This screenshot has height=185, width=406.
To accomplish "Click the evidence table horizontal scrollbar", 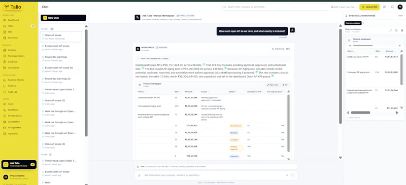I will pyautogui.click(x=360, y=113).
